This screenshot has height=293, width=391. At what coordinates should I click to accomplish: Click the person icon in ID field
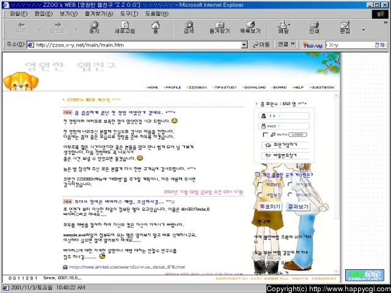pyautogui.click(x=263, y=116)
